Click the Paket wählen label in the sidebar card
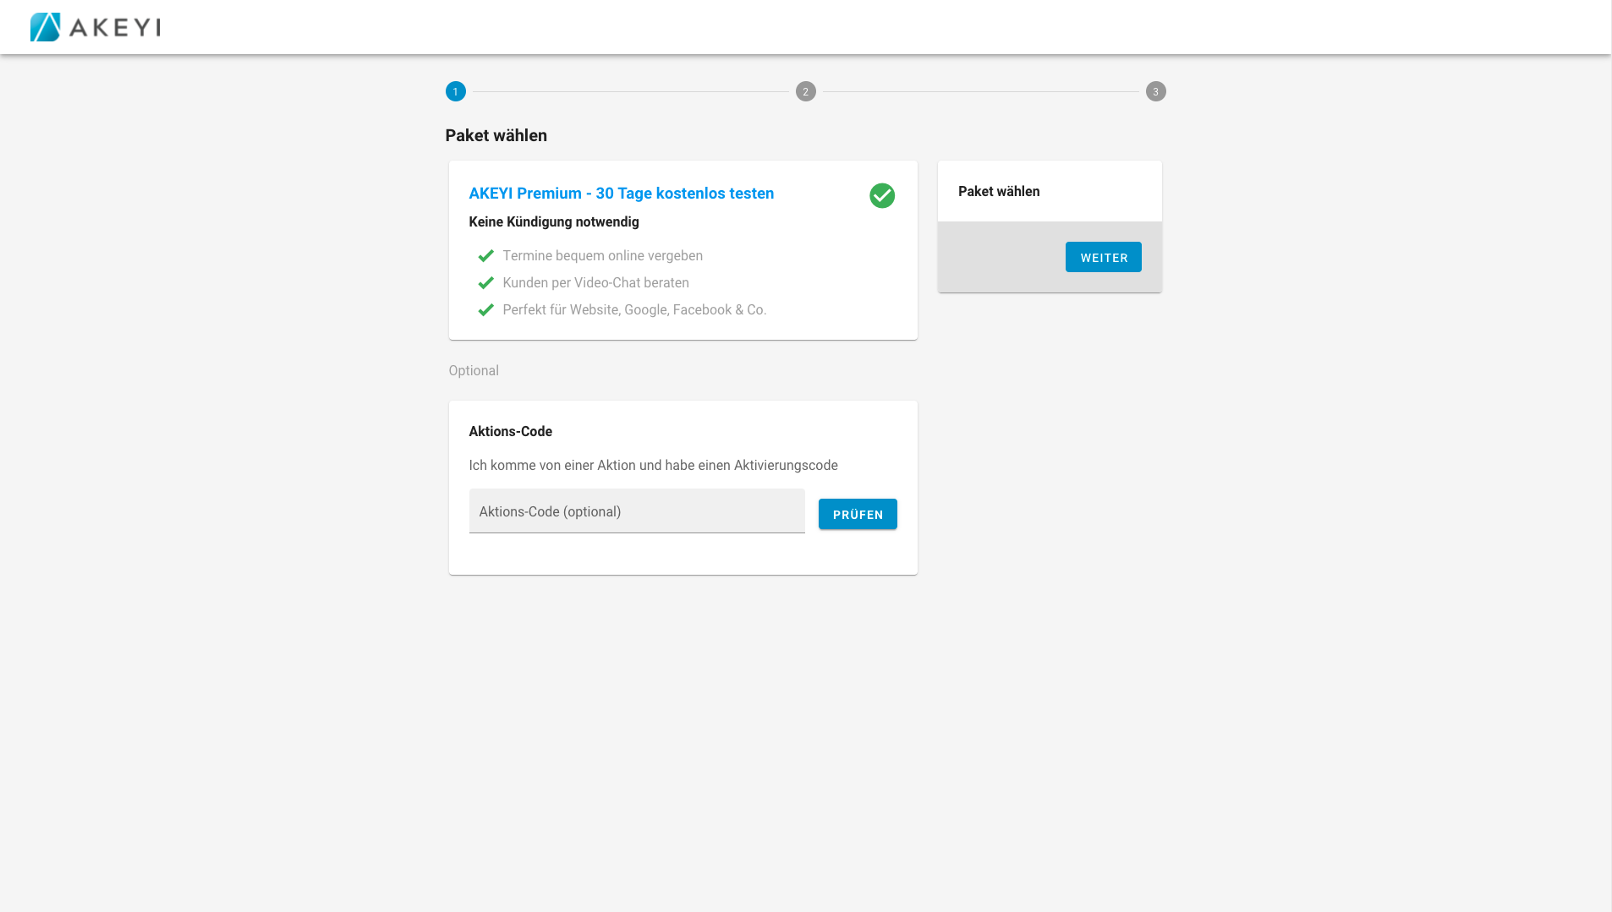 (x=999, y=192)
